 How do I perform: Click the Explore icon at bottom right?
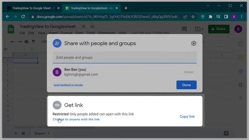pos(226,133)
